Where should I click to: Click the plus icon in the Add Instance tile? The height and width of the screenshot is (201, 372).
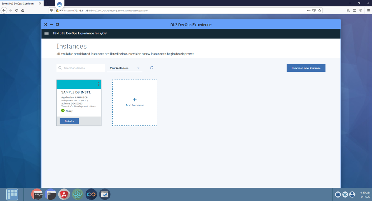coord(135,100)
